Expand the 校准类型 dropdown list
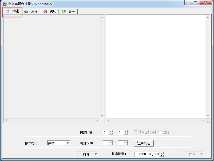 [x=68, y=143]
